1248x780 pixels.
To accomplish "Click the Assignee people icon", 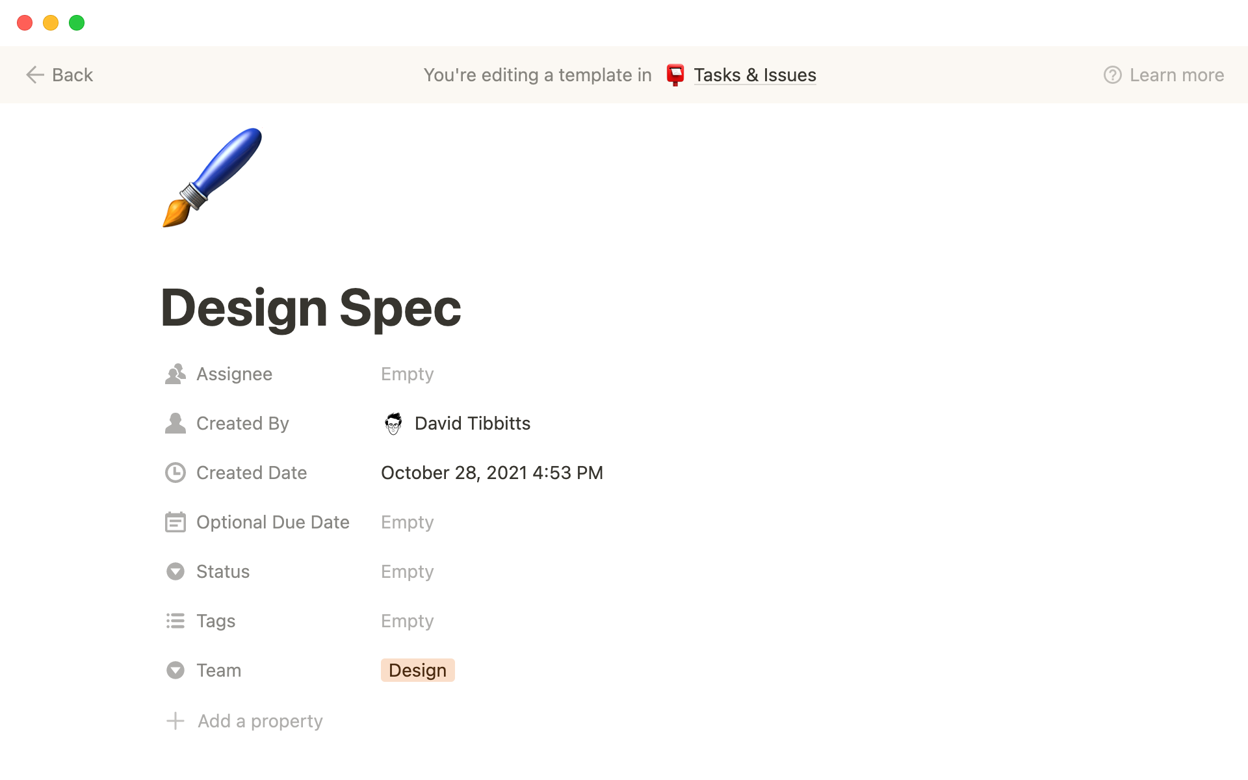I will click(175, 374).
